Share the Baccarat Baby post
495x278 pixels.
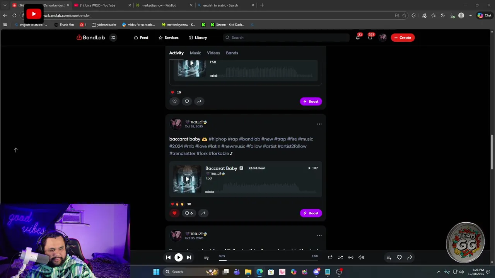coord(203,213)
